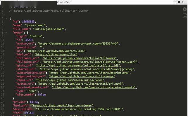Follow the following_url link
Image resolution: width=188 pixels, height=117 pixels.
[90, 62]
